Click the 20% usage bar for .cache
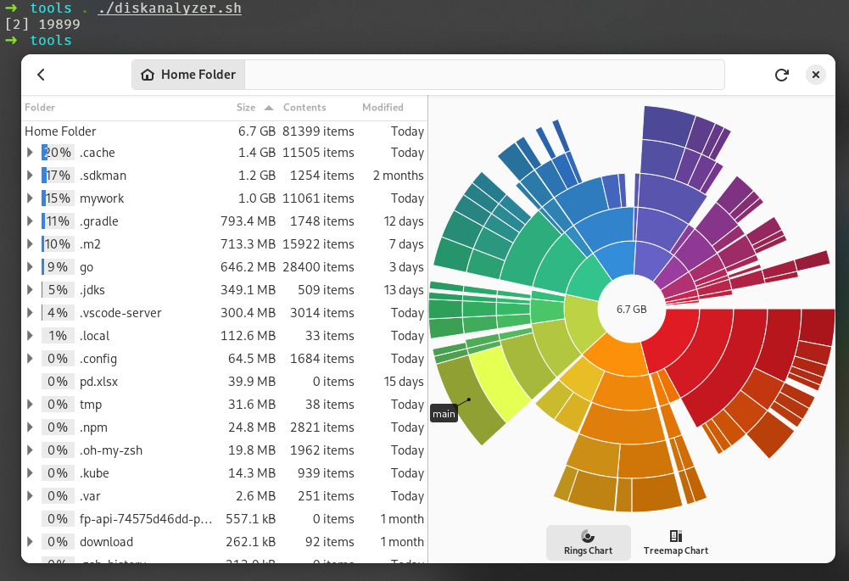The height and width of the screenshot is (581, 849). point(58,153)
